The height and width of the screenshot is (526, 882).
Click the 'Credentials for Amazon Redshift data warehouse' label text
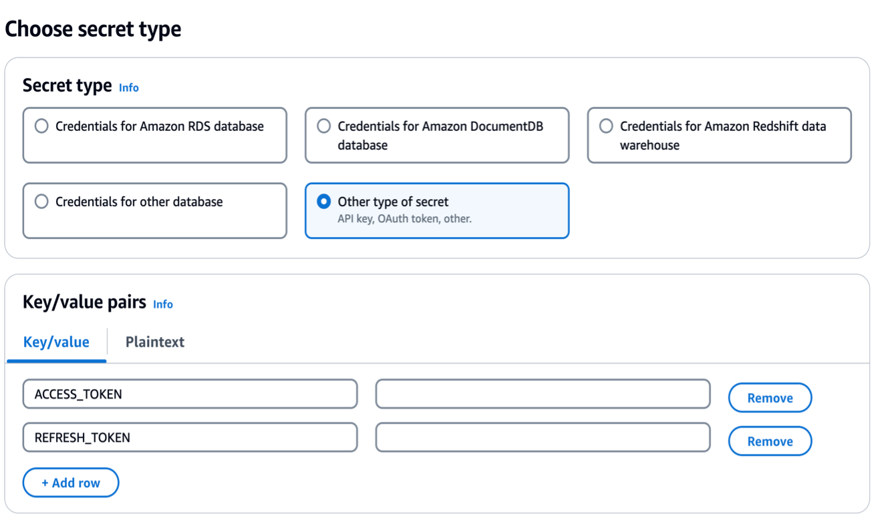[x=722, y=136]
